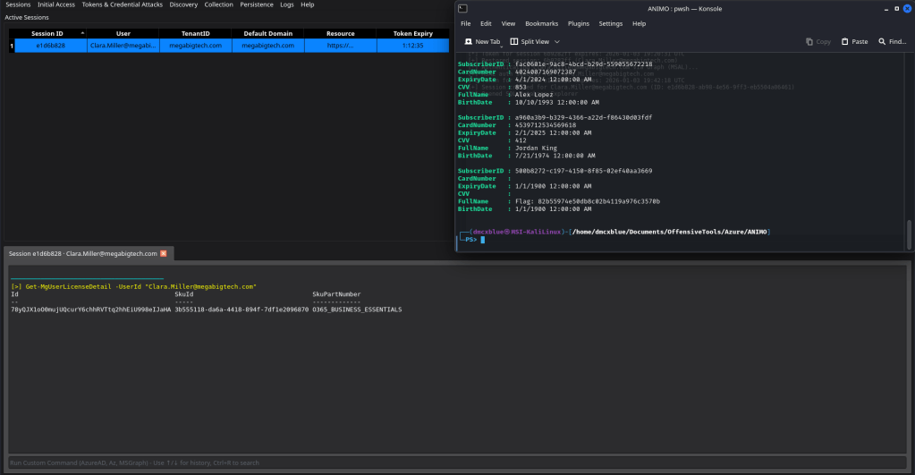Select the Session e1d6b828 tab
The width and height of the screenshot is (915, 475).
[82, 253]
